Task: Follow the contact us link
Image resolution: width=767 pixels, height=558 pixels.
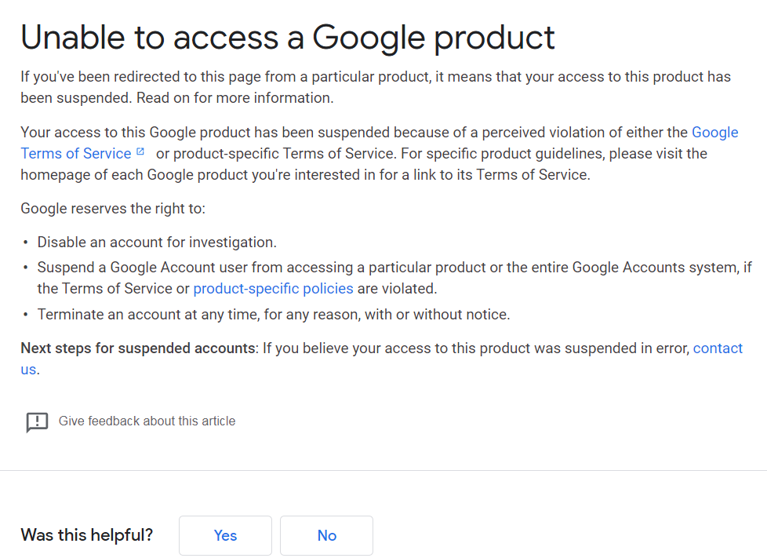Action: point(718,348)
